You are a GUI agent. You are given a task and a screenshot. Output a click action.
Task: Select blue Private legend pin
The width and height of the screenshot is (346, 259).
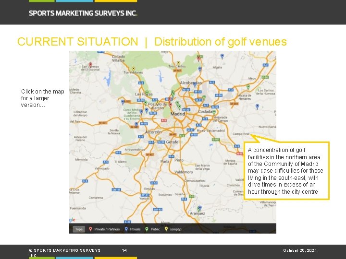126,229
